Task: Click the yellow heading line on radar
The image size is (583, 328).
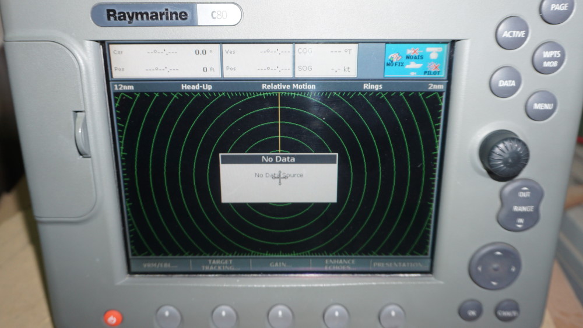Action: [x=279, y=122]
